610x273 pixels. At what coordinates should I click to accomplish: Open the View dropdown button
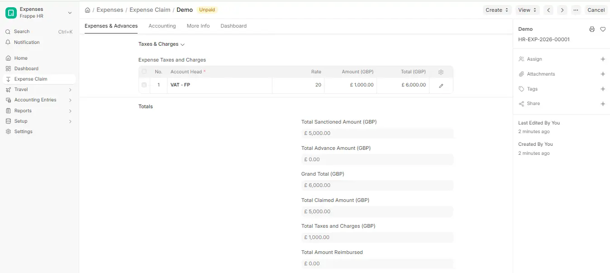coord(527,10)
